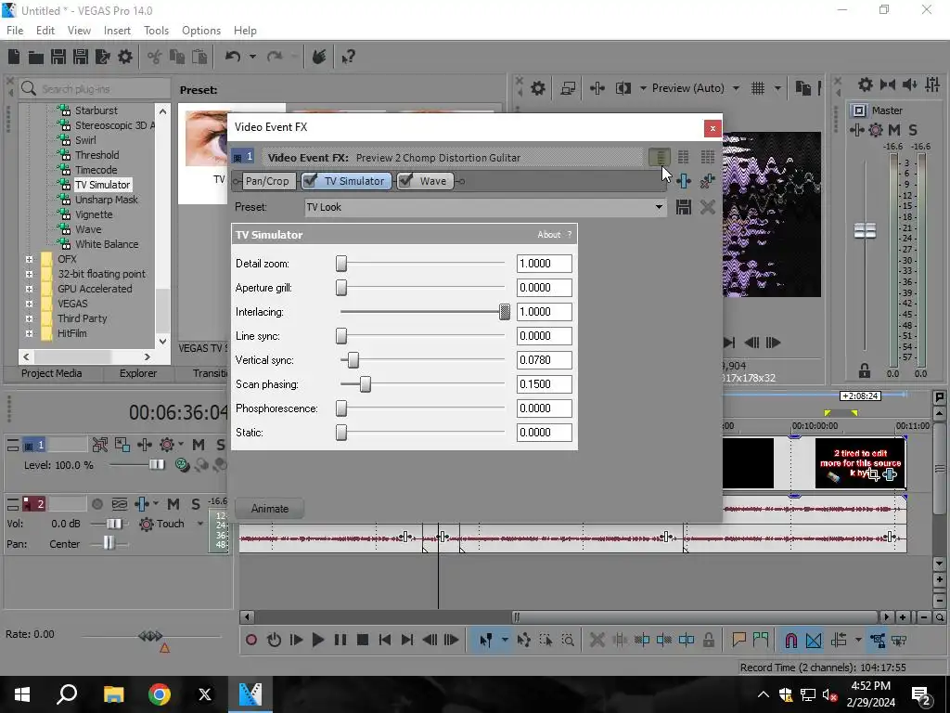Select the Pan/Crop button in FX chain

point(267,181)
